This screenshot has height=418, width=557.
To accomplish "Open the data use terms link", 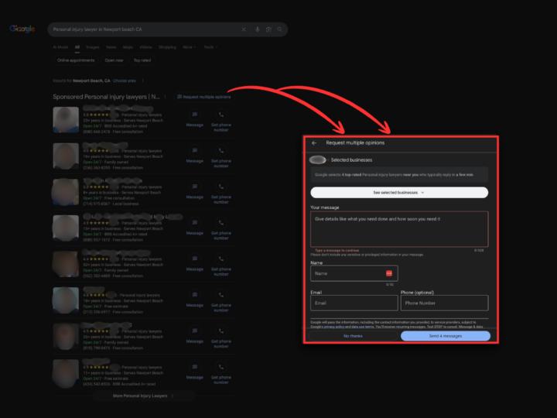I will [x=363, y=327].
